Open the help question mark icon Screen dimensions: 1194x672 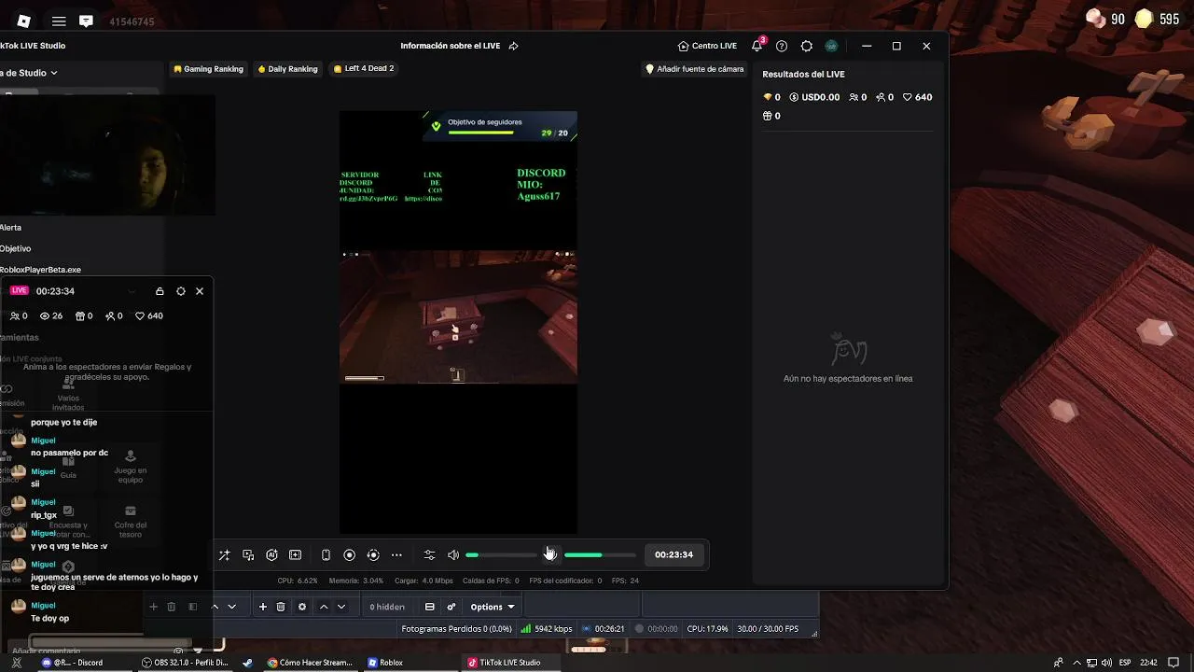(x=782, y=46)
